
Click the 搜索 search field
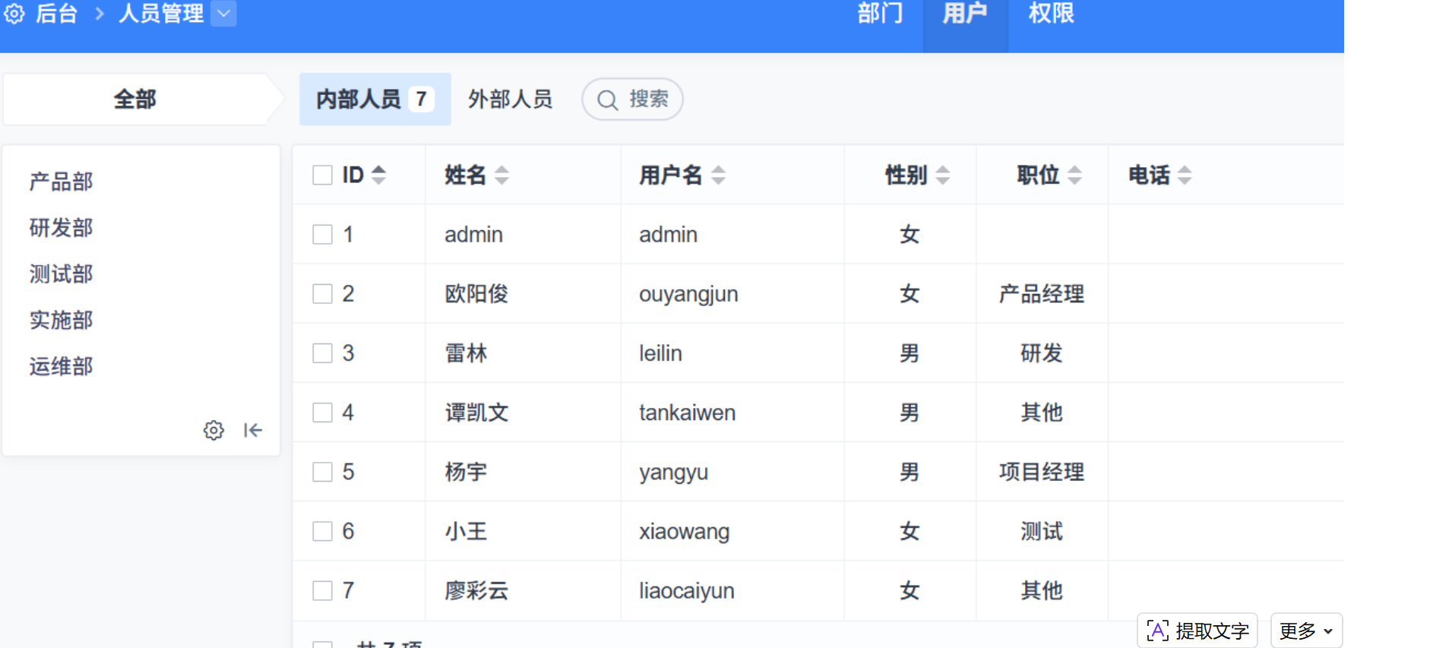(632, 99)
